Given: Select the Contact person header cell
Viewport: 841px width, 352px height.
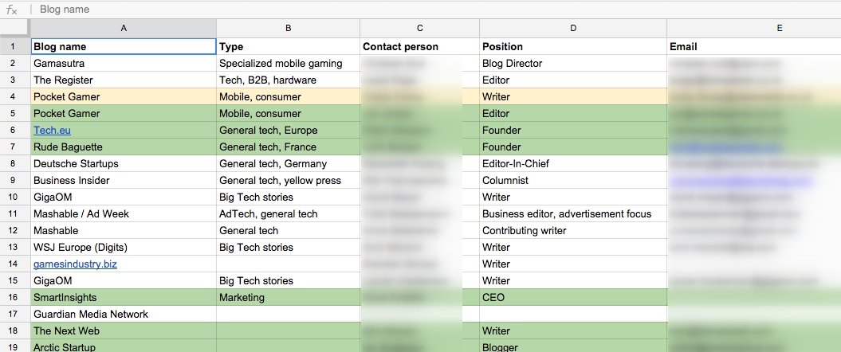Looking at the screenshot, I should (420, 47).
